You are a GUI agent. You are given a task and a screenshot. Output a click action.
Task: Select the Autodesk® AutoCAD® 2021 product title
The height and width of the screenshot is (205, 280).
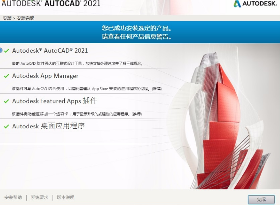pyautogui.click(x=50, y=51)
